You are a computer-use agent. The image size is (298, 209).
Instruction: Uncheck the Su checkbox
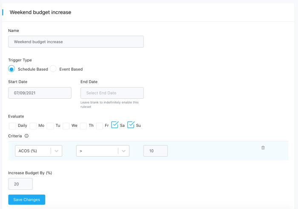(x=131, y=125)
